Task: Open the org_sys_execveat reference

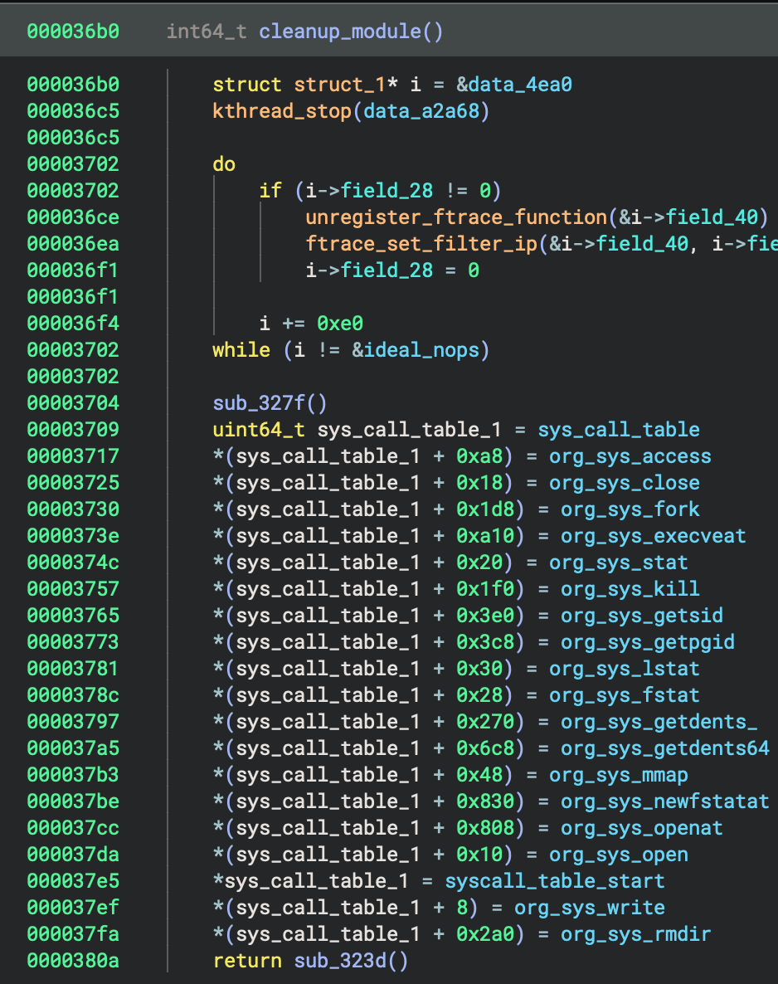Action: [x=654, y=536]
